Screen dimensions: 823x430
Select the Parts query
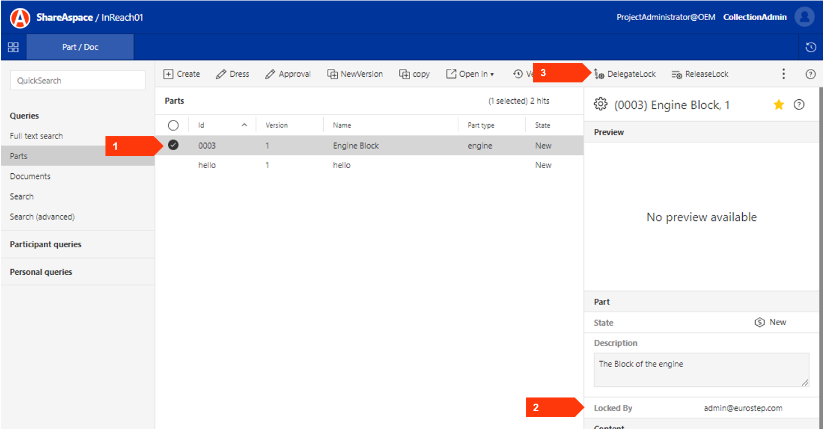tap(78, 156)
